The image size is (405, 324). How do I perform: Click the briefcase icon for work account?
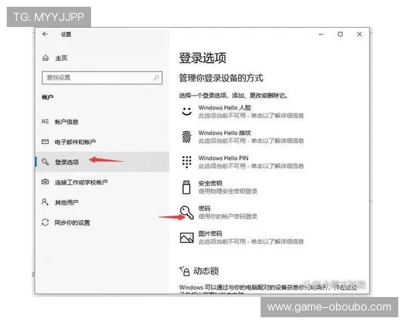tap(45, 182)
